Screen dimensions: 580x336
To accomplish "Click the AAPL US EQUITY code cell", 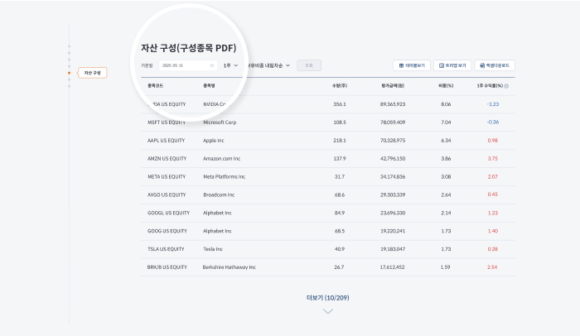I will coord(166,141).
